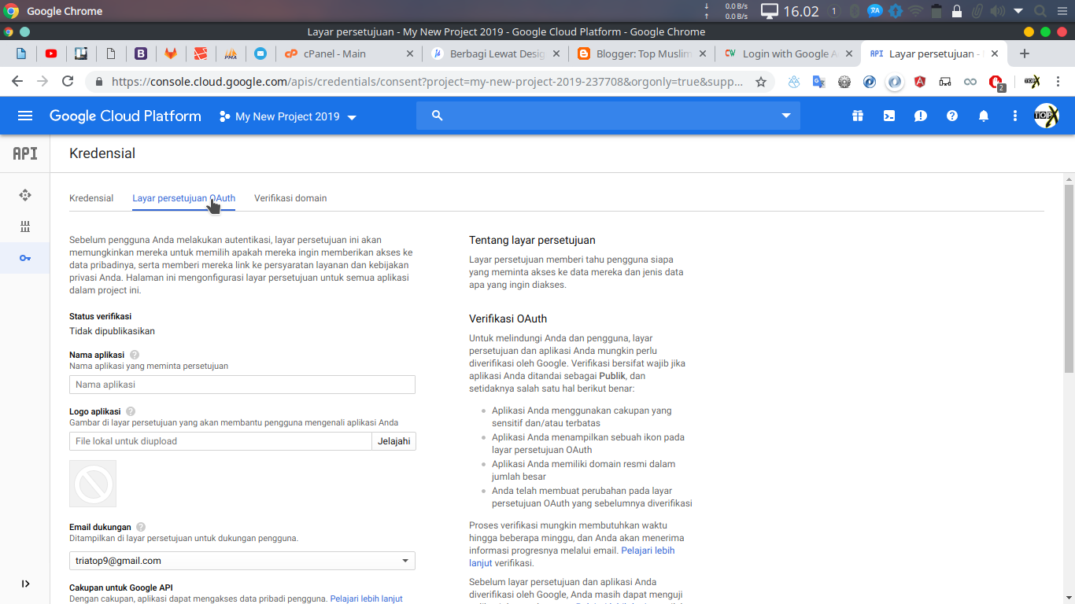Click the Library icon in API sidebar
Image resolution: width=1075 pixels, height=604 pixels.
click(25, 226)
